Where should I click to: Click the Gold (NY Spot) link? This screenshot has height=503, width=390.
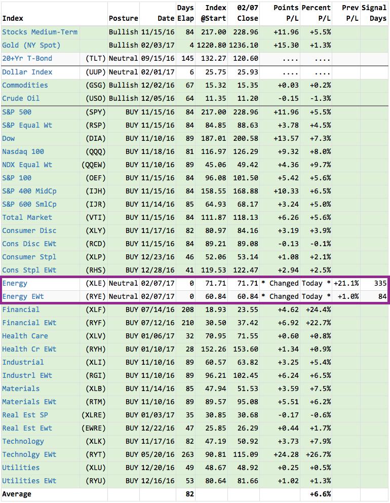click(x=31, y=45)
